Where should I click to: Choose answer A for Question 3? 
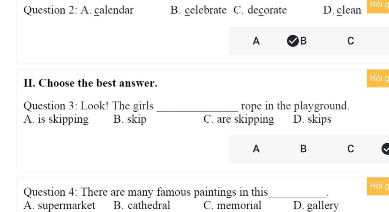pos(256,149)
